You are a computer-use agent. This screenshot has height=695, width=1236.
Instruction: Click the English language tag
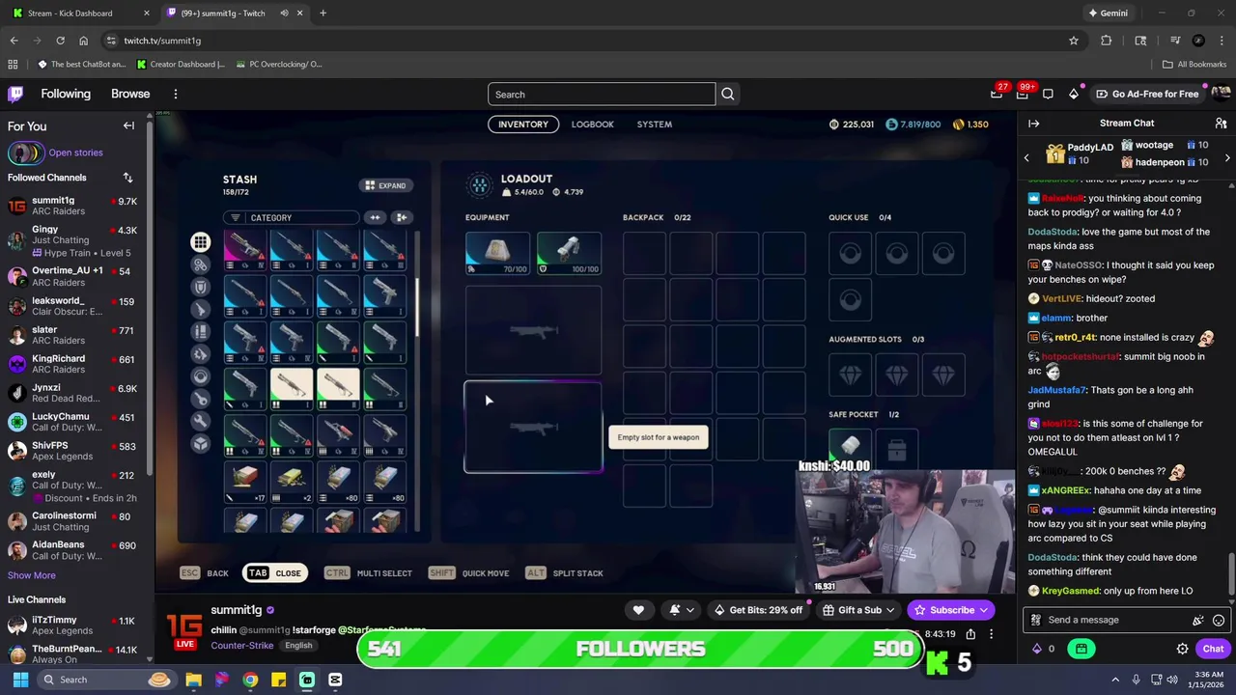(x=298, y=646)
